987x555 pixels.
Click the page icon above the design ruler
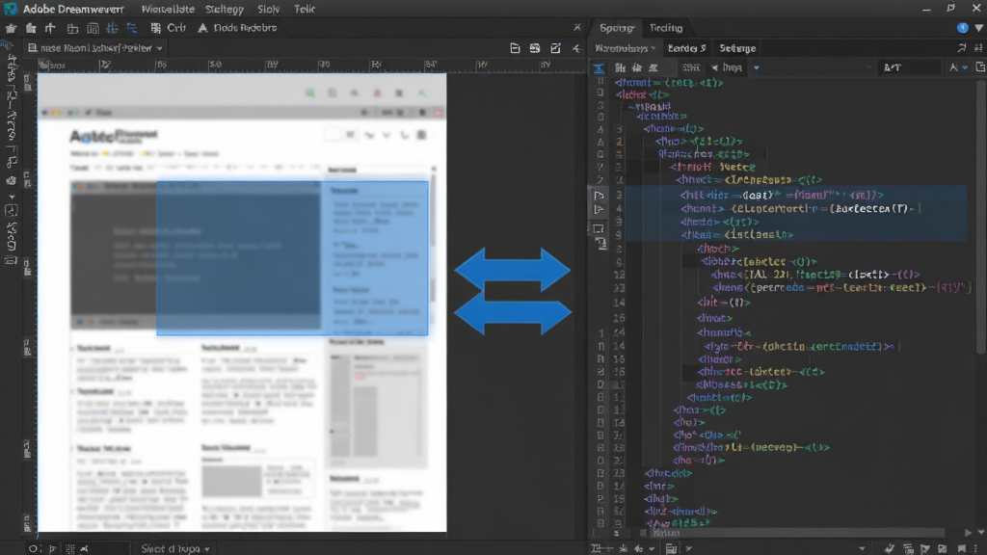click(515, 48)
